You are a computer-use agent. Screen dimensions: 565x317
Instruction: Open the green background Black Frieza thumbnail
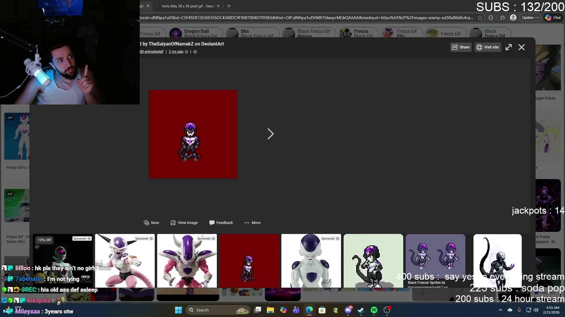tap(373, 261)
